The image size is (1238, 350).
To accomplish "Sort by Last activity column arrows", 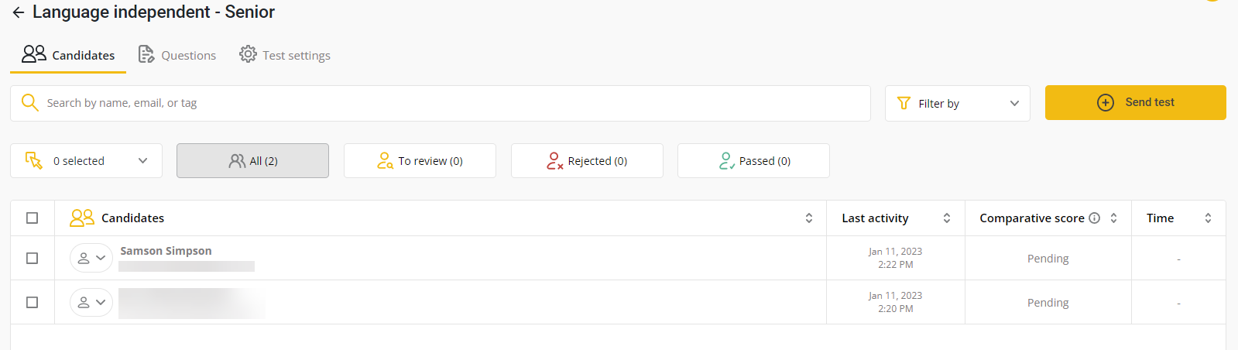I will tap(946, 218).
